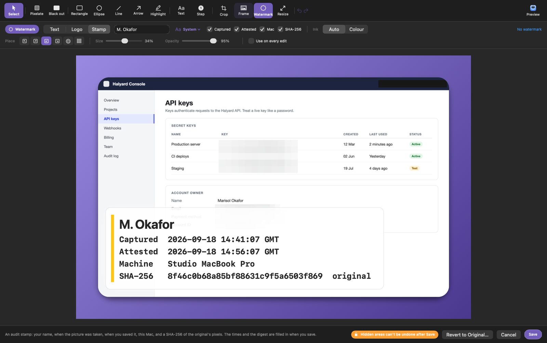The width and height of the screenshot is (547, 343).
Task: Open the Crop tool
Action: tap(224, 10)
